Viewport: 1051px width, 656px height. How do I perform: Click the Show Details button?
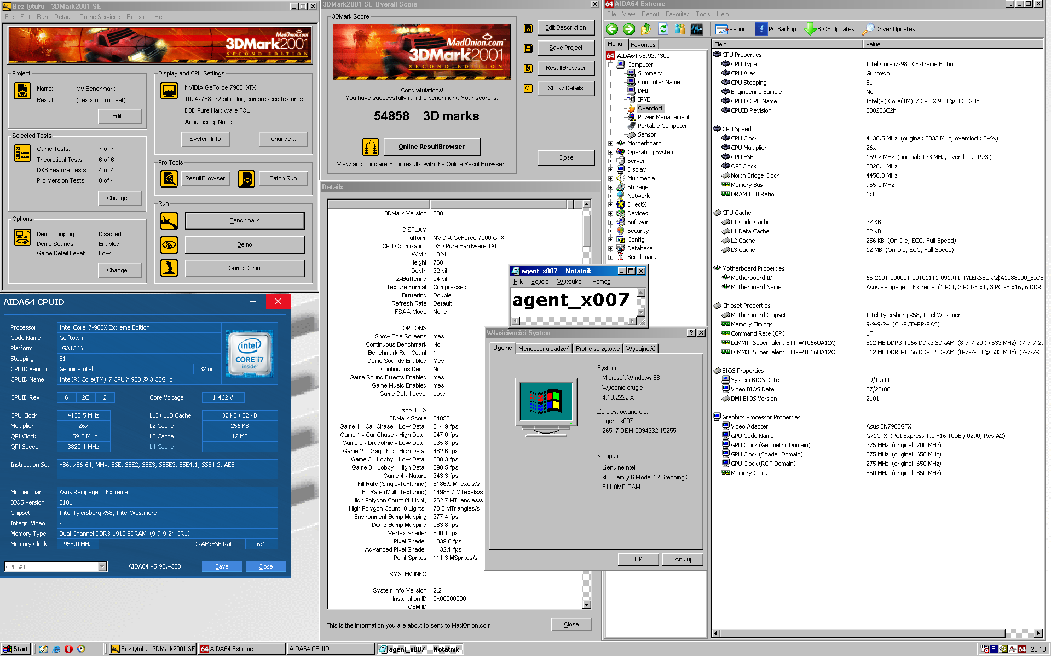click(565, 88)
